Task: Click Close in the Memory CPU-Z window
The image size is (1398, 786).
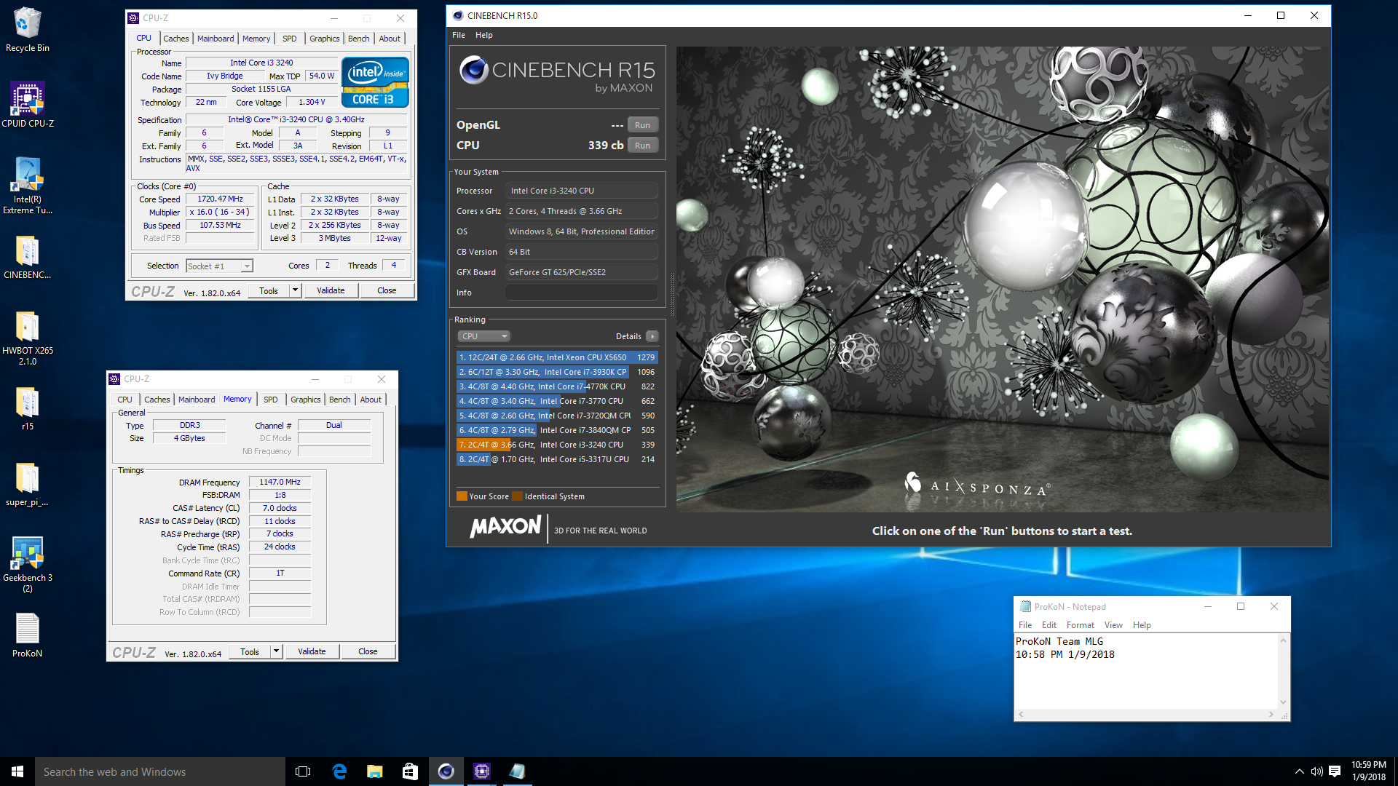Action: [368, 651]
